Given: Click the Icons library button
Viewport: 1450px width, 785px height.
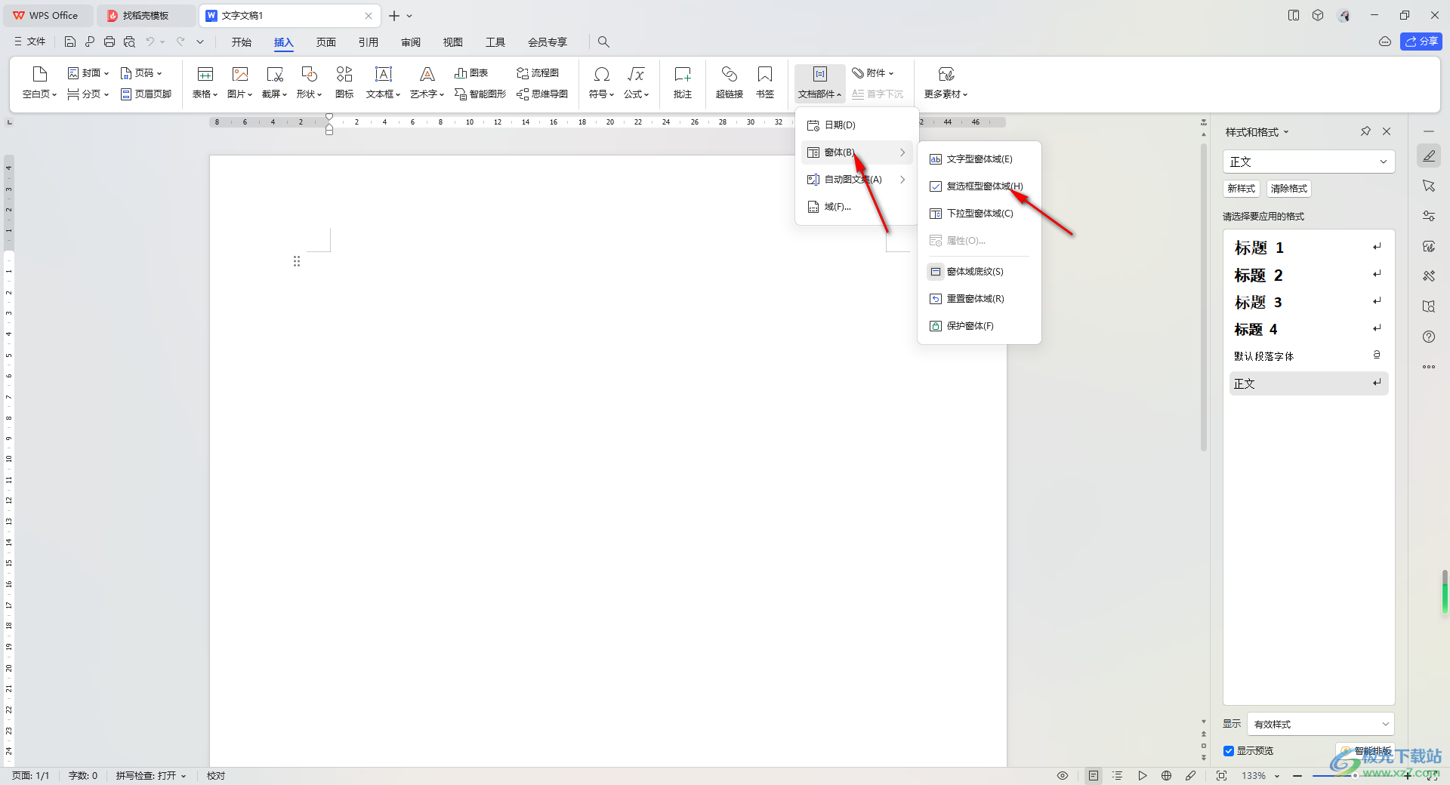Looking at the screenshot, I should [344, 82].
